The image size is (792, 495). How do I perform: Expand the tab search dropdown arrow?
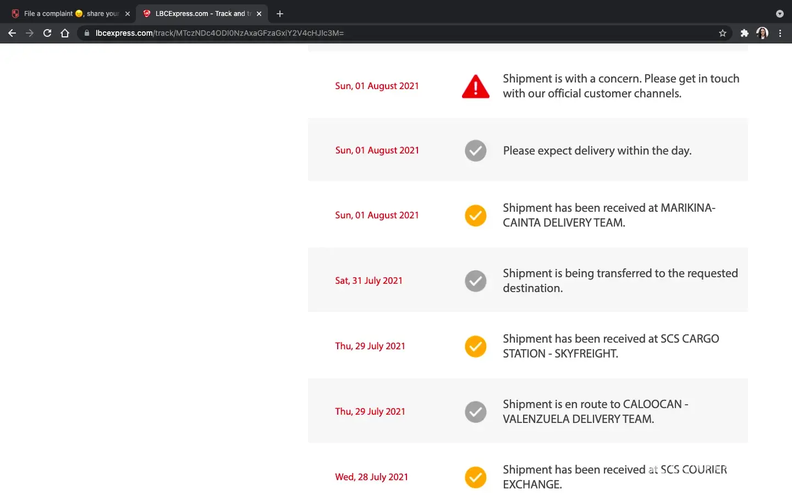(x=779, y=14)
